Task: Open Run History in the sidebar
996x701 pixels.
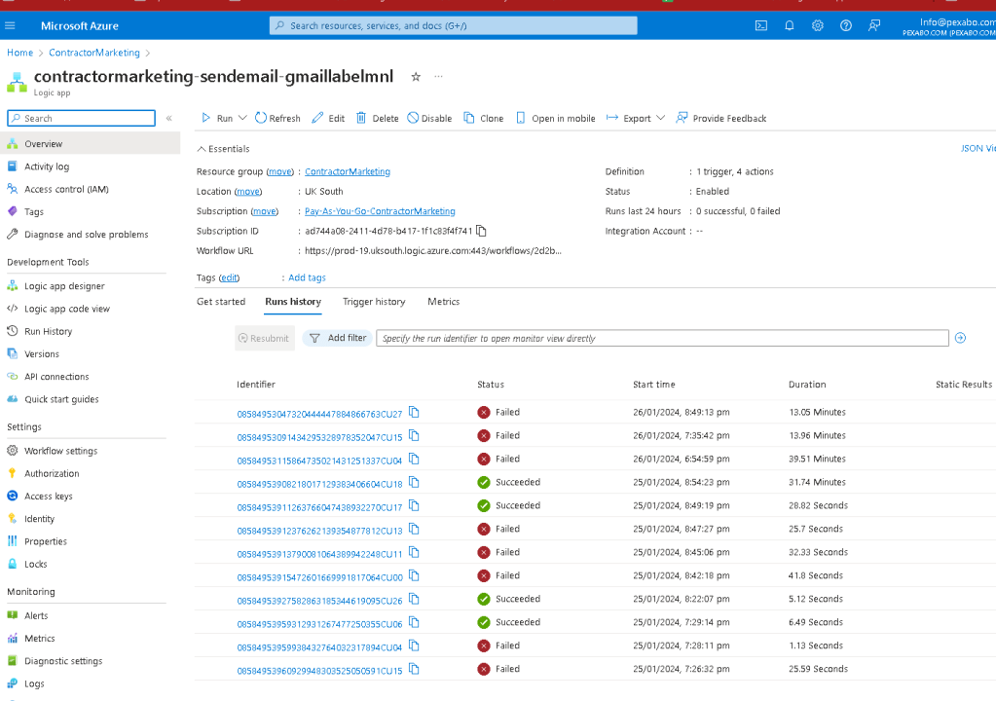Action: pyautogui.click(x=49, y=331)
